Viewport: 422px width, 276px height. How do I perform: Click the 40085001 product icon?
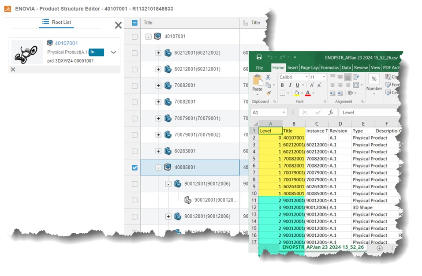click(168, 167)
